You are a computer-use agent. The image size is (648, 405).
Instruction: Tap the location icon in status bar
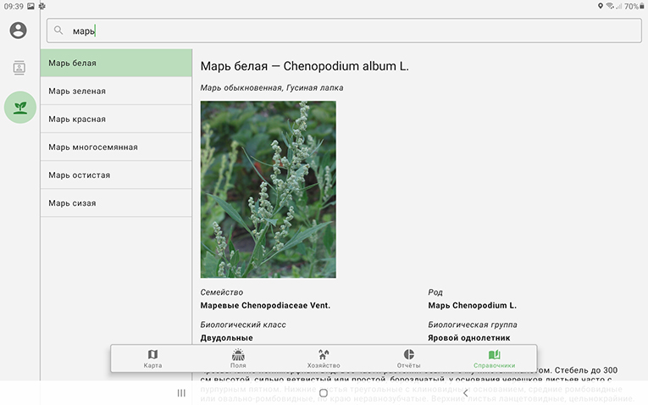[600, 6]
